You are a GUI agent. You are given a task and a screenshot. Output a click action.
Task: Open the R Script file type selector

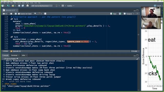135,51
